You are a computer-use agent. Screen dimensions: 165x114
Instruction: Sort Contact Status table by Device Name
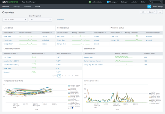pos(63,33)
